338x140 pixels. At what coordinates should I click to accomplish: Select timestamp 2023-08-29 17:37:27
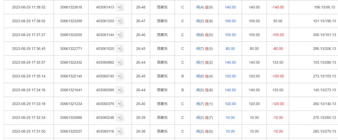point(29,35)
